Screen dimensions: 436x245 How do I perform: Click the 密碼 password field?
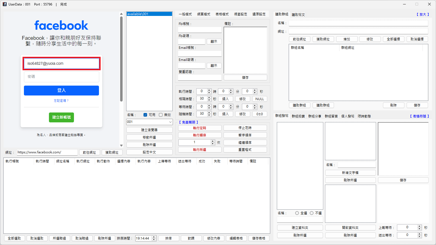(61, 77)
